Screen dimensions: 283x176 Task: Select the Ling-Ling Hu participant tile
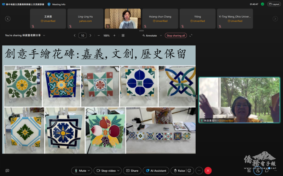[x=85, y=19]
